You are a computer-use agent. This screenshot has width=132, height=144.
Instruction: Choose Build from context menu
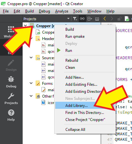click(x=85, y=29)
